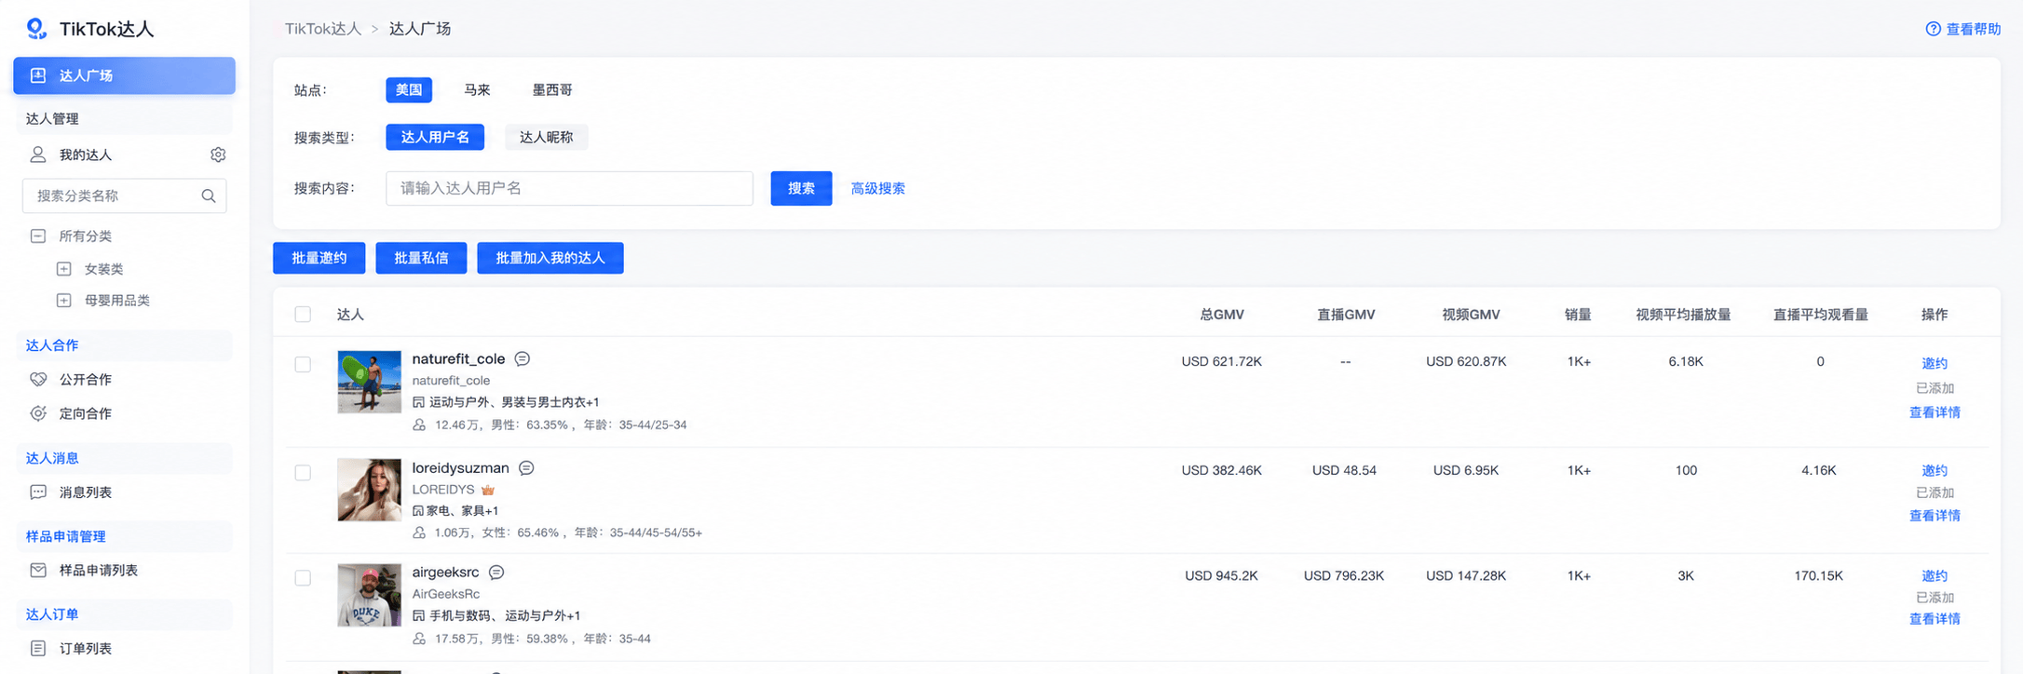The image size is (2023, 674).
Task: Open settings gear beside 我的达人
Action: pyautogui.click(x=218, y=155)
